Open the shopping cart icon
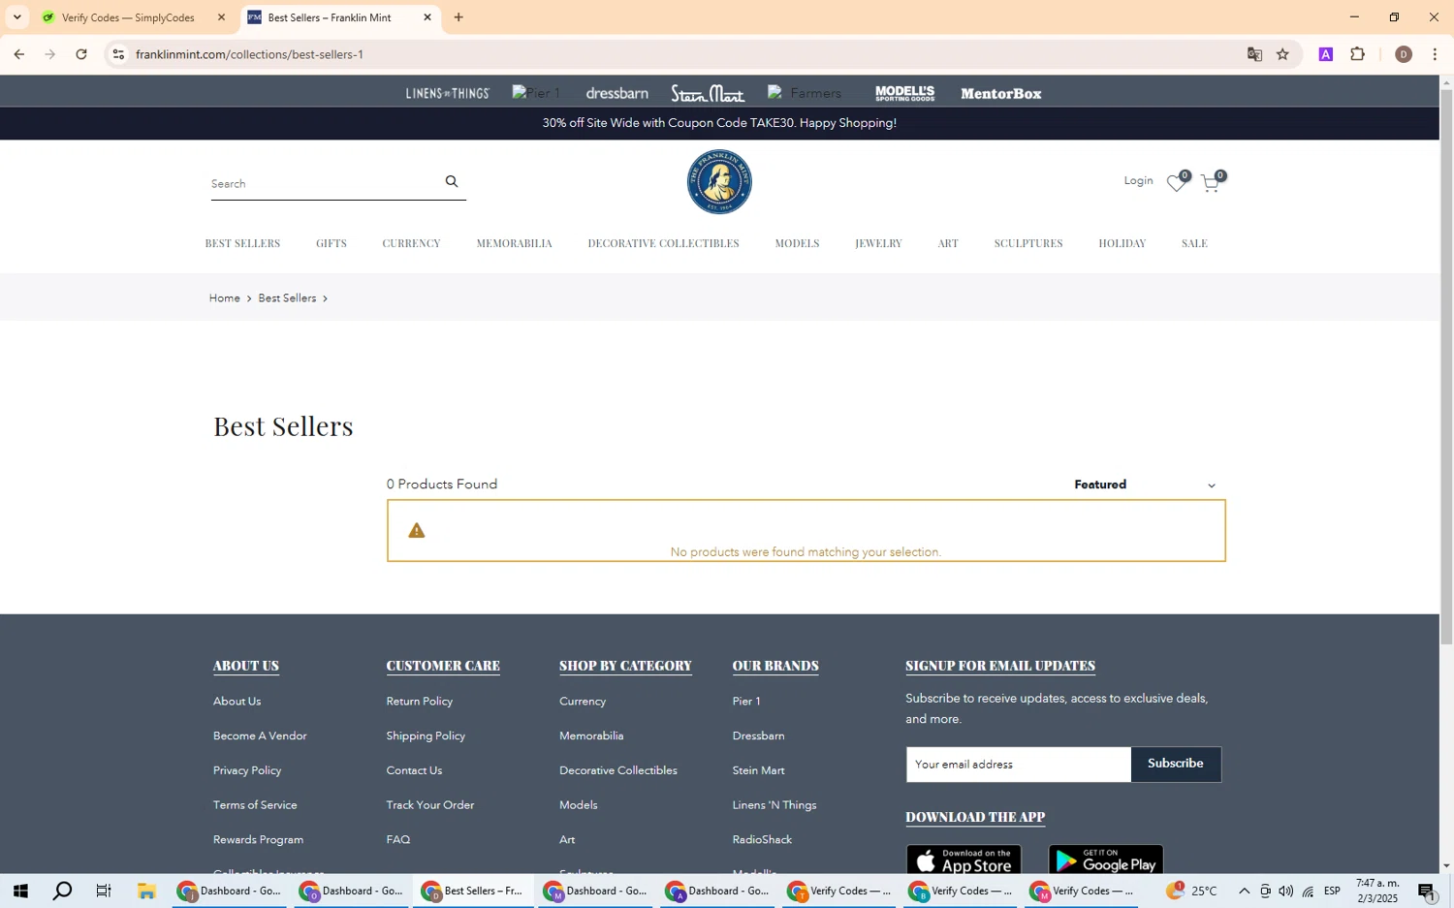The height and width of the screenshot is (908, 1454). [x=1212, y=182]
